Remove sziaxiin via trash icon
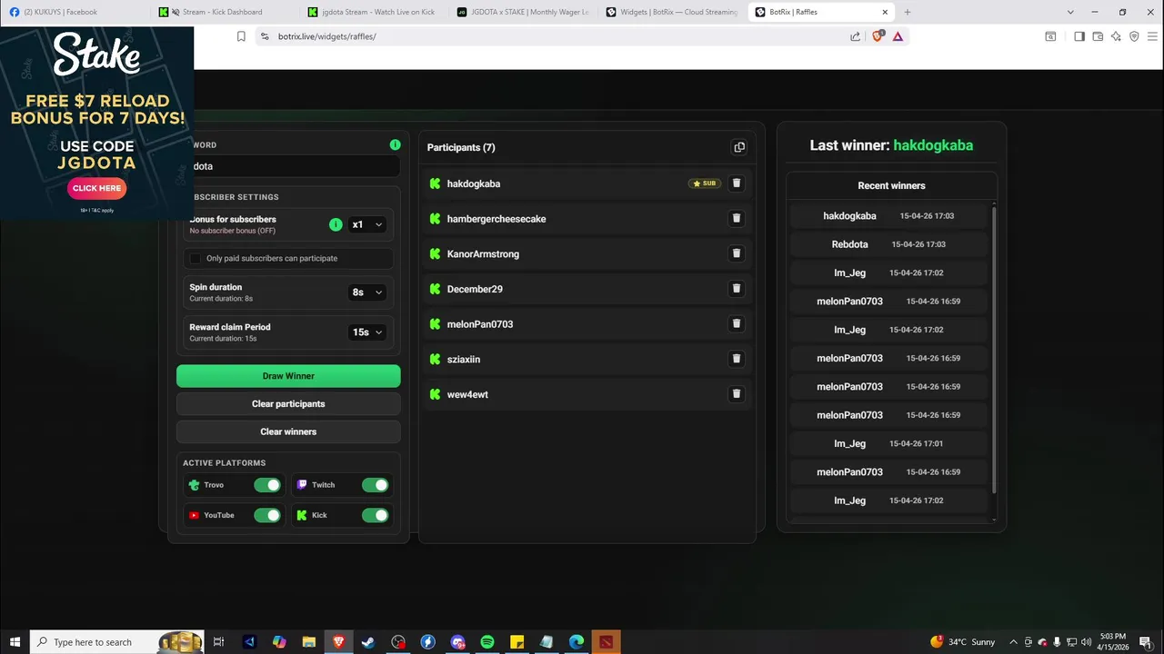 (x=737, y=359)
